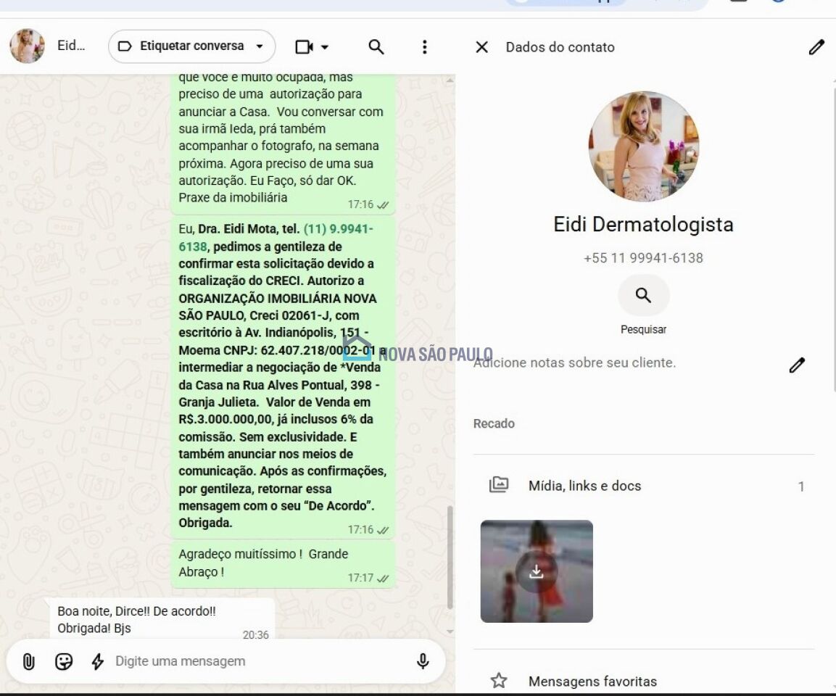Expand the video call dropdown arrow

325,47
